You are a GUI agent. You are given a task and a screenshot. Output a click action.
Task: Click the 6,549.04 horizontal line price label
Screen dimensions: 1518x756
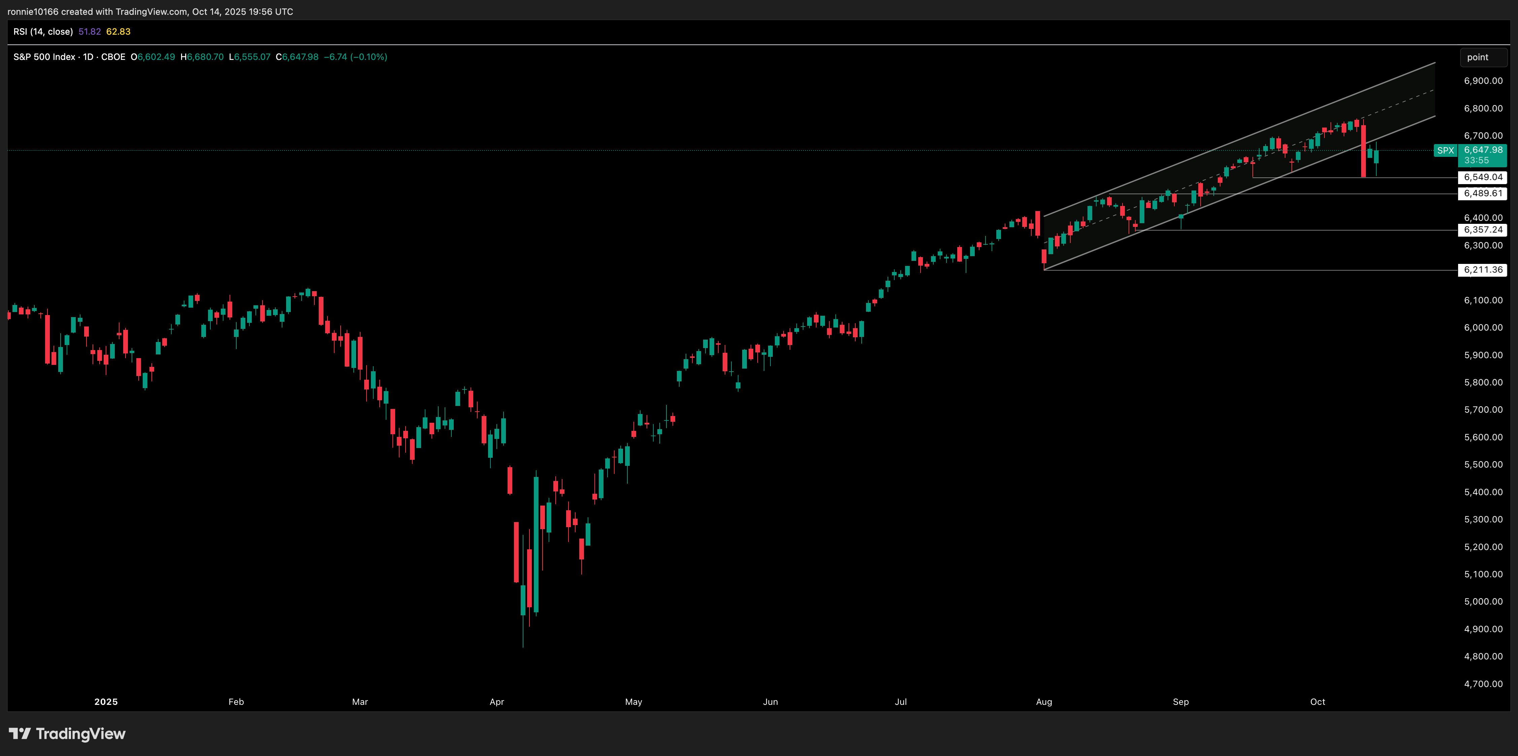pyautogui.click(x=1483, y=177)
